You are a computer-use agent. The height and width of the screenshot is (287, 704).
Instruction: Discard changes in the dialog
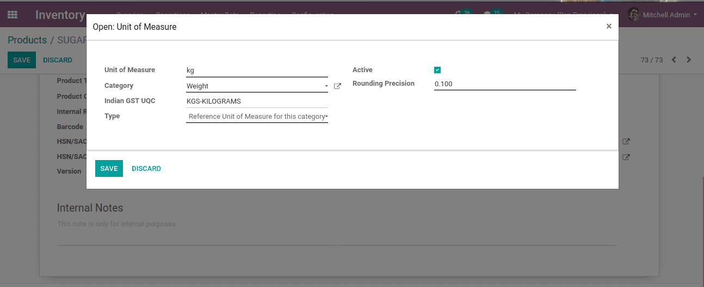click(146, 169)
